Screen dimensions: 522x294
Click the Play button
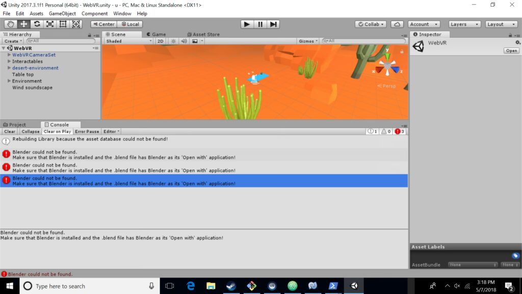coord(247,24)
